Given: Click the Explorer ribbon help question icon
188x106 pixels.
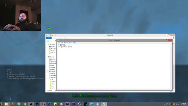Looking at the screenshot, I should 174,38.
